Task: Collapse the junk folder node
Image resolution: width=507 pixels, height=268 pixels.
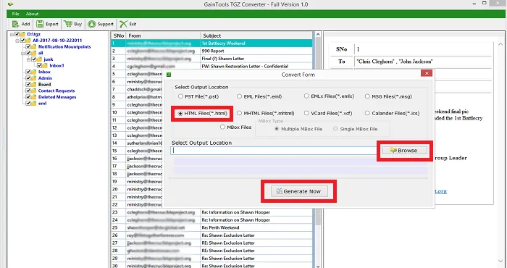Action: click(x=29, y=59)
